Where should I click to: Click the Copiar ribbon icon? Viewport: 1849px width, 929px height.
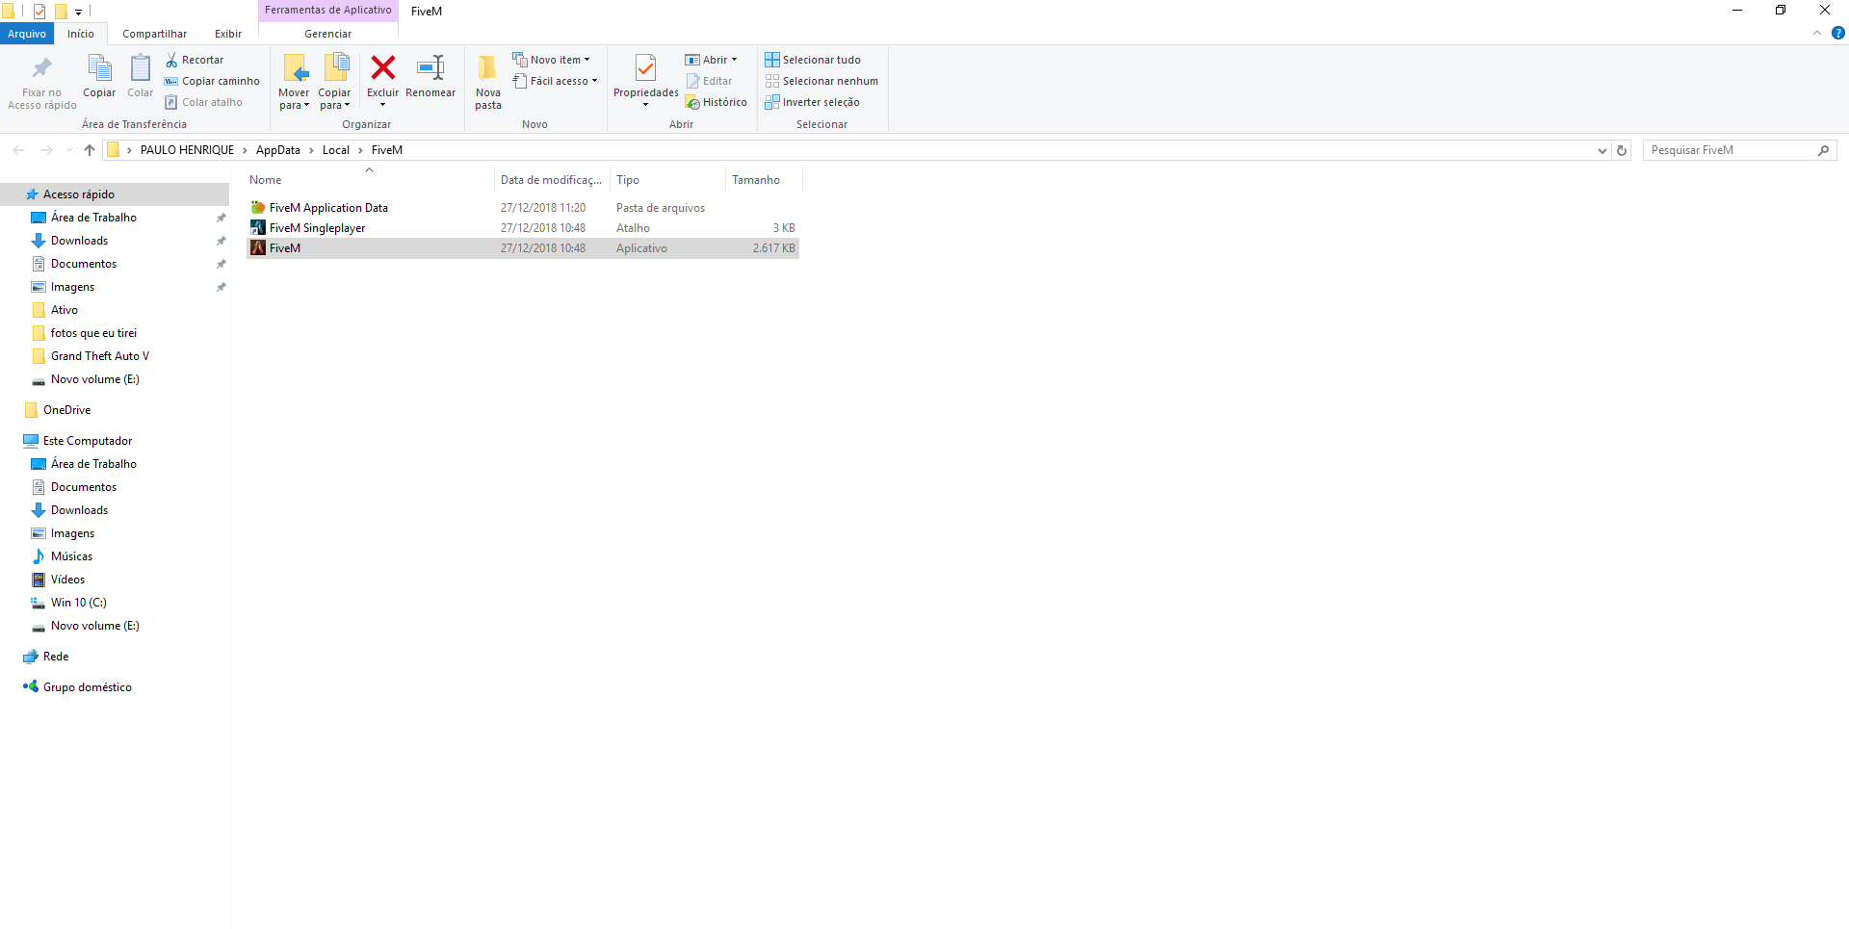[x=99, y=67]
